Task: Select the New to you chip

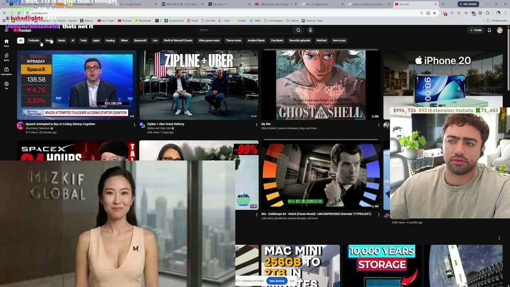Action: [x=339, y=40]
